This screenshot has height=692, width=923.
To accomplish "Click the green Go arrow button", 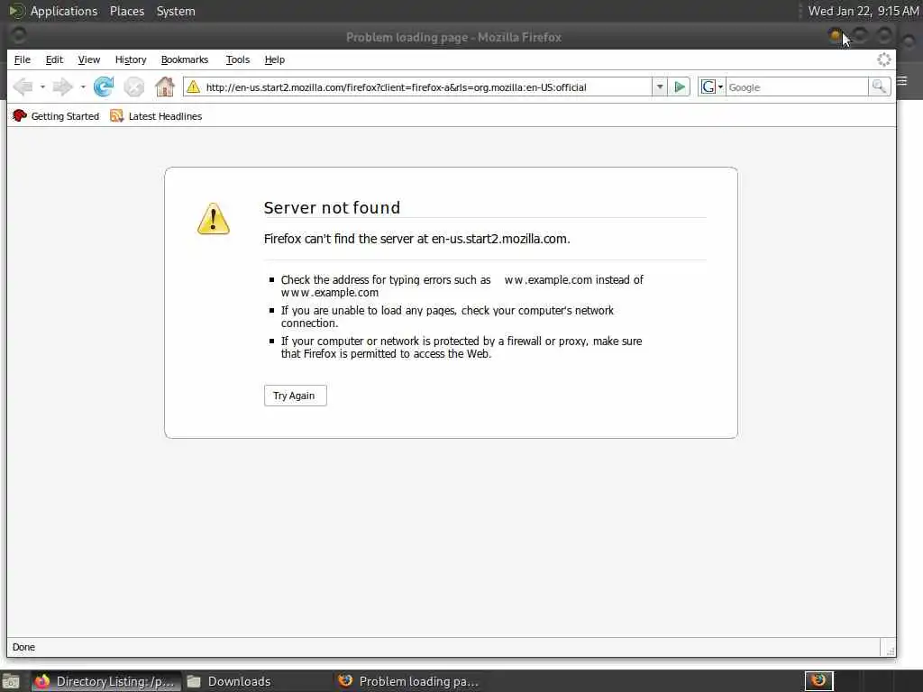I will point(680,87).
